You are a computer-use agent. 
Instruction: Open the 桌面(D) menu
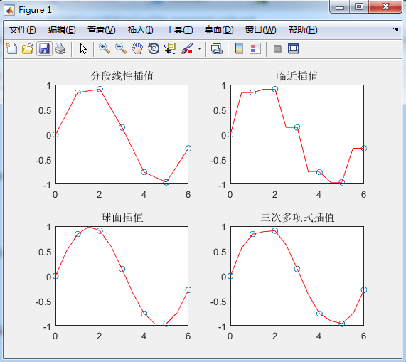click(219, 30)
